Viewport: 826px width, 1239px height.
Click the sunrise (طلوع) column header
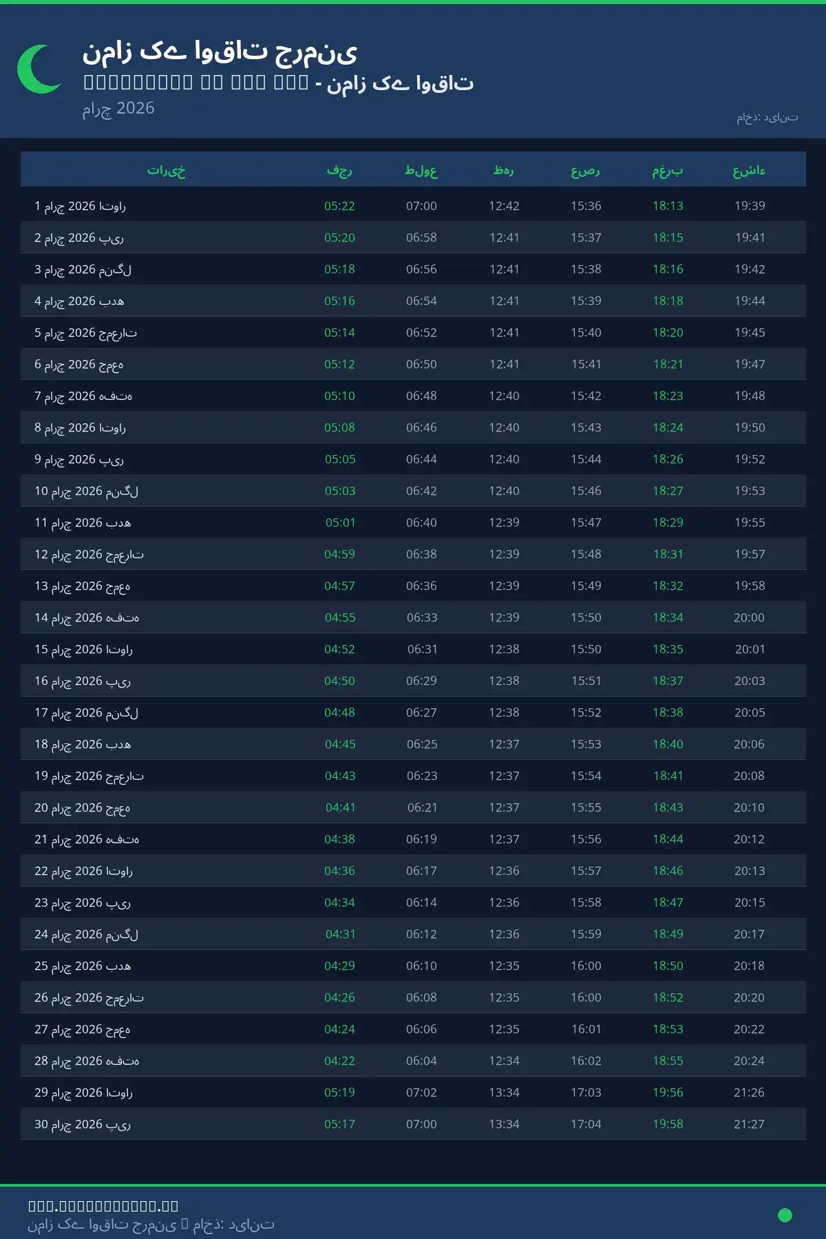(421, 170)
